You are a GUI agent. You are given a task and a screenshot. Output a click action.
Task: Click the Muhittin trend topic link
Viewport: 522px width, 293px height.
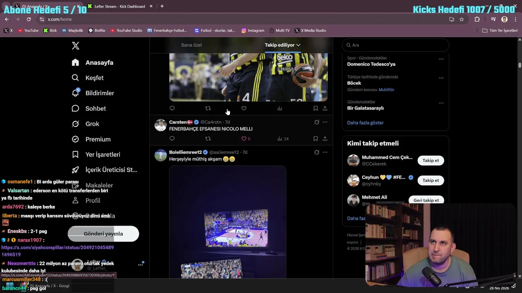tap(386, 90)
